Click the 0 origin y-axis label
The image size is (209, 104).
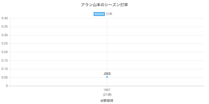(7, 86)
